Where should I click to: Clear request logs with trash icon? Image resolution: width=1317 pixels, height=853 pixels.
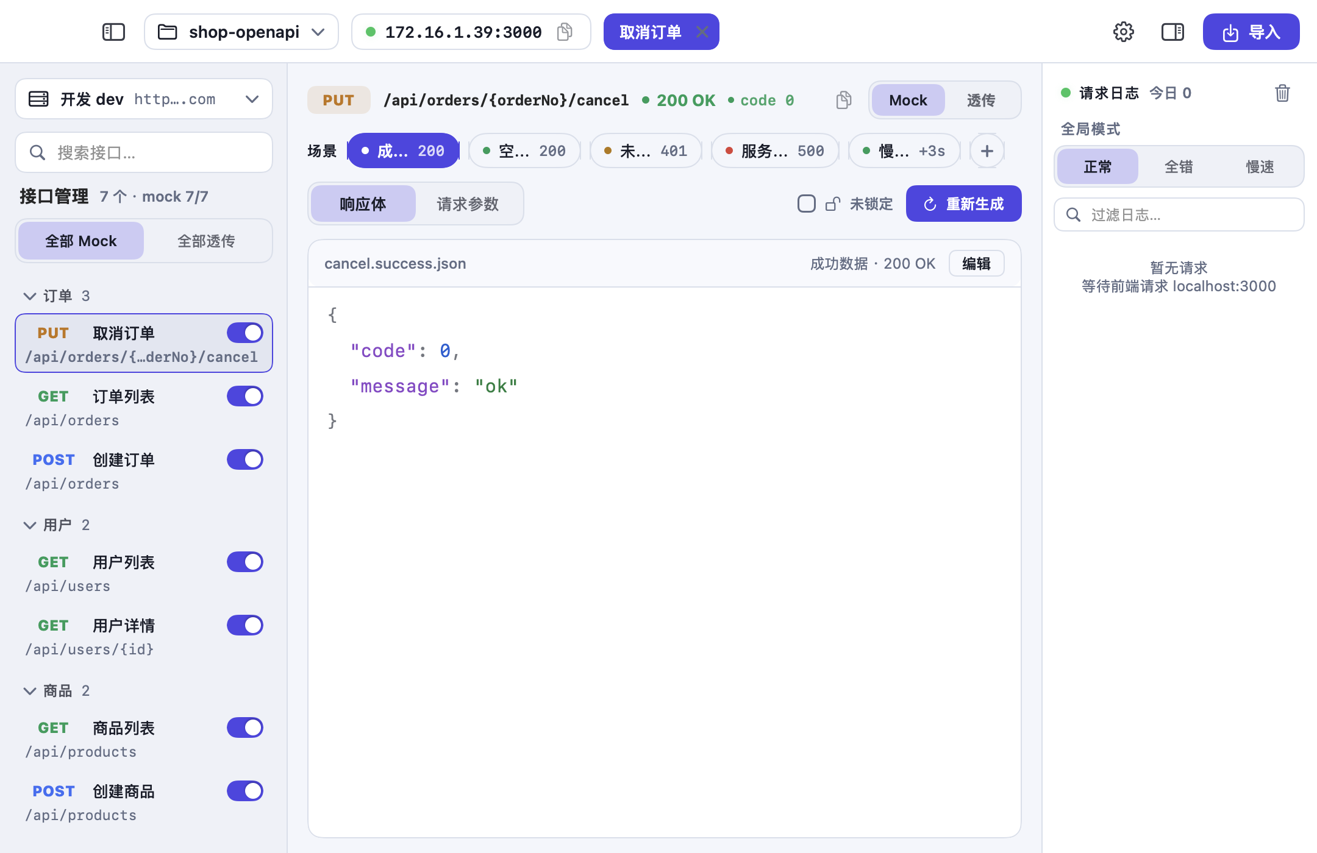click(1282, 93)
